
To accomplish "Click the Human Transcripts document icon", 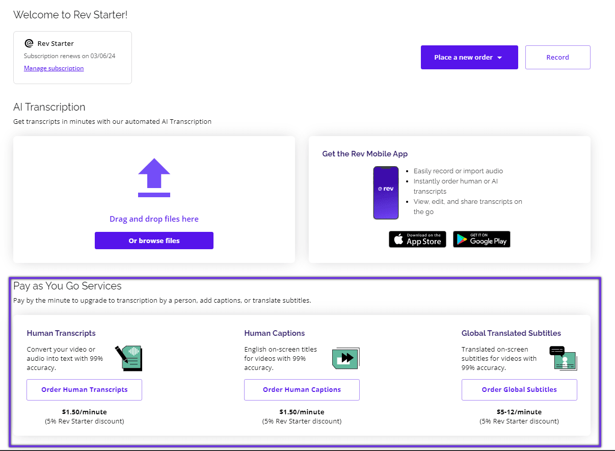I will pyautogui.click(x=128, y=358).
